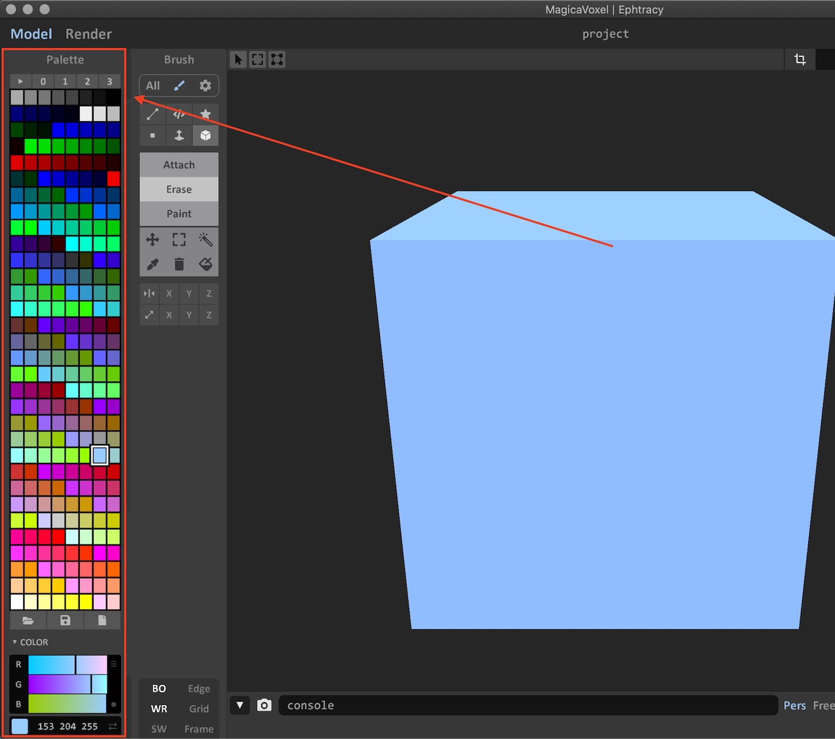Viewport: 835px width, 739px height.
Task: Select the Line brush mode icon
Action: (153, 113)
